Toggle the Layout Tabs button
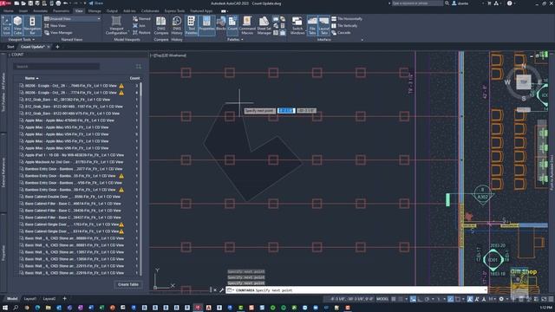 [323, 26]
